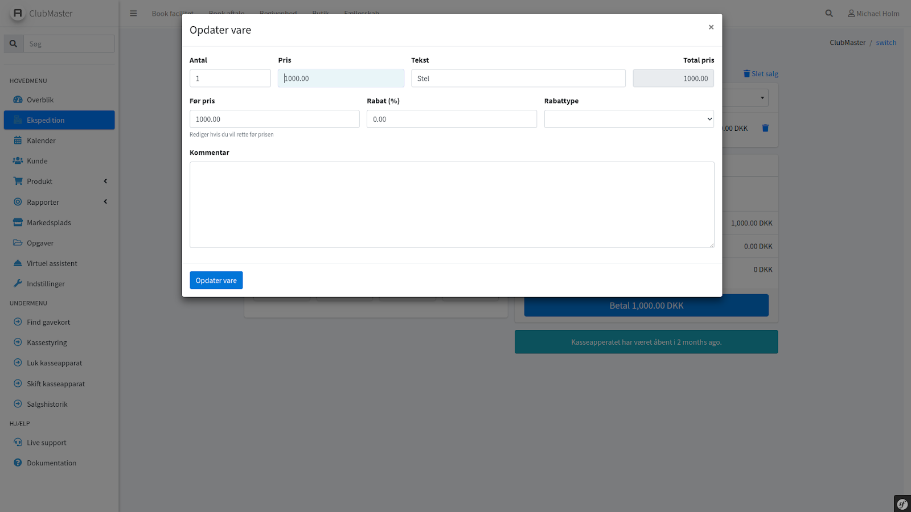Image resolution: width=911 pixels, height=512 pixels.
Task: Click into the Kommentar text area
Action: tap(452, 205)
